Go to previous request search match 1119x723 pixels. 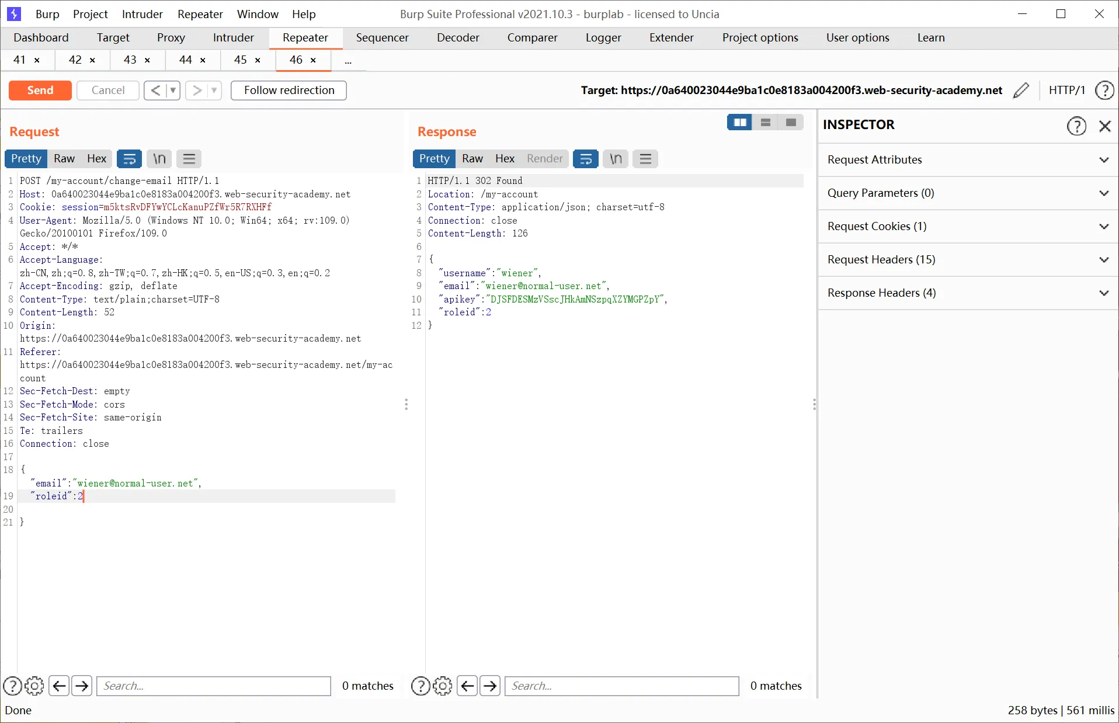(x=59, y=686)
